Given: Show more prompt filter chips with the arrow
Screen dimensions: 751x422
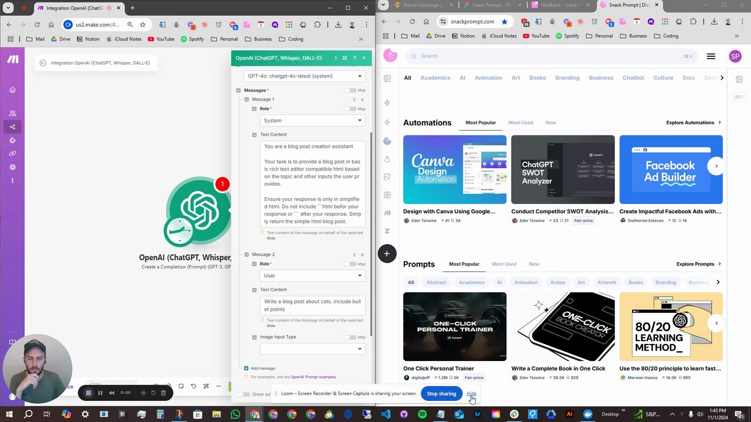Looking at the screenshot, I should 718,283.
